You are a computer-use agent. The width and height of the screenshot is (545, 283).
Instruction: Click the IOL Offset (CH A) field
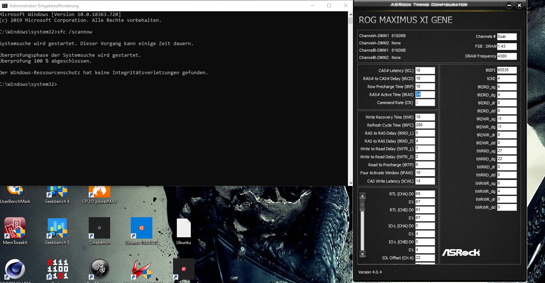coord(425,258)
